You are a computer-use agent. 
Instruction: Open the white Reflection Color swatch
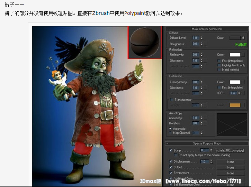point(235,55)
